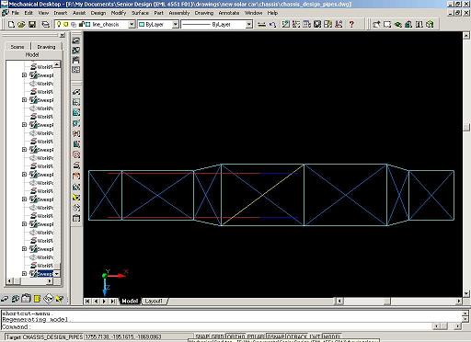
Task: Switch to the Drawing tab in the browser
Action: coord(46,47)
